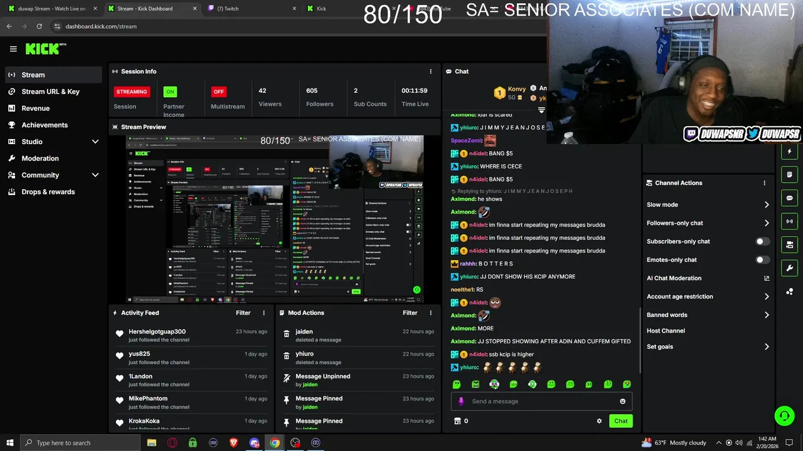Open Channel Actions three-dot options menu
The width and height of the screenshot is (803, 451).
click(x=764, y=183)
